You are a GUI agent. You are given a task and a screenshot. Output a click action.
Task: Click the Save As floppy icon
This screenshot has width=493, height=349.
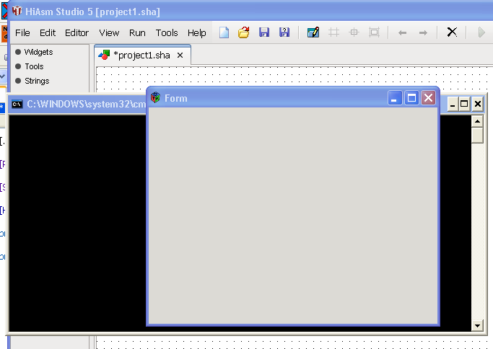click(x=284, y=32)
